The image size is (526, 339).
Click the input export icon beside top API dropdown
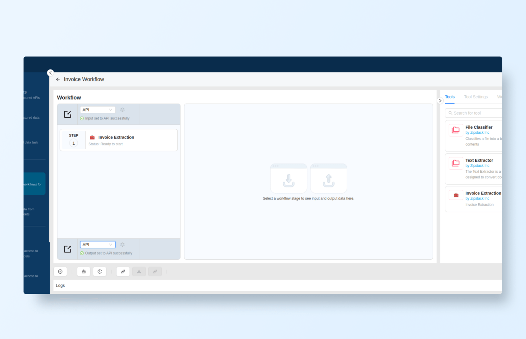(x=67, y=114)
